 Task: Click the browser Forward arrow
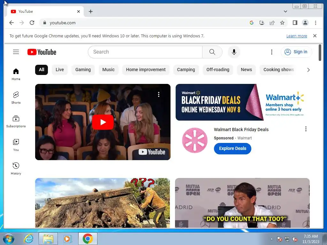[x=22, y=23]
